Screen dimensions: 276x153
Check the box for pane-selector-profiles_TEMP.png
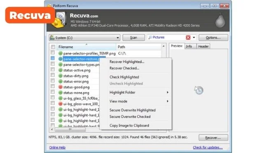click(x=53, y=53)
